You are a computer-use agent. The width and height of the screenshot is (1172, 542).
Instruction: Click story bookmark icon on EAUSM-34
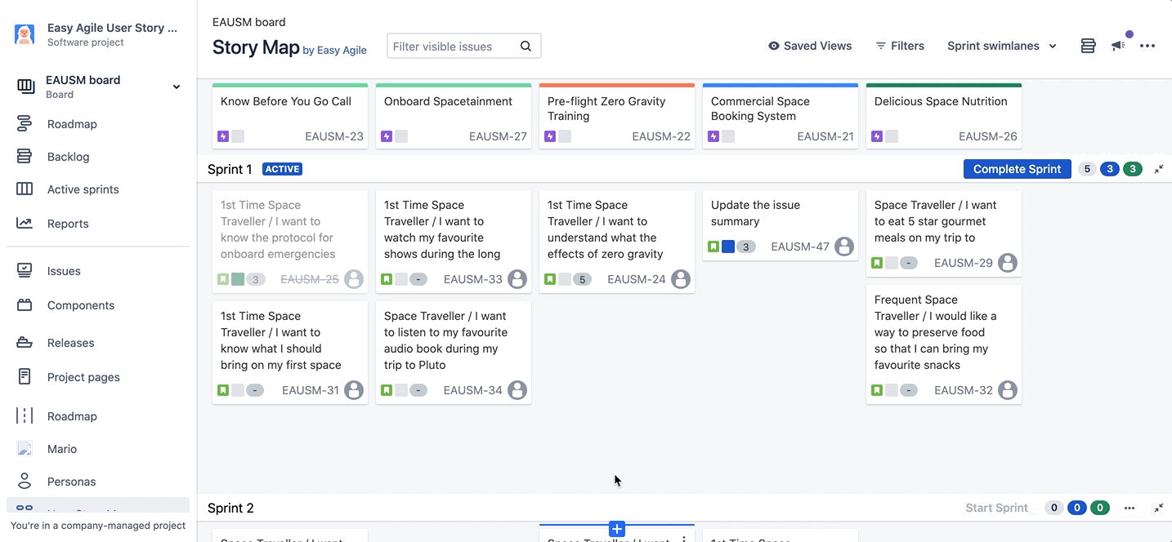point(387,390)
